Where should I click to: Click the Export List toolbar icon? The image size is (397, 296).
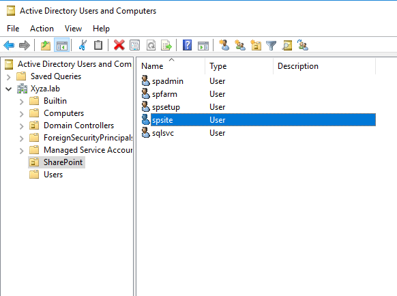coord(166,46)
